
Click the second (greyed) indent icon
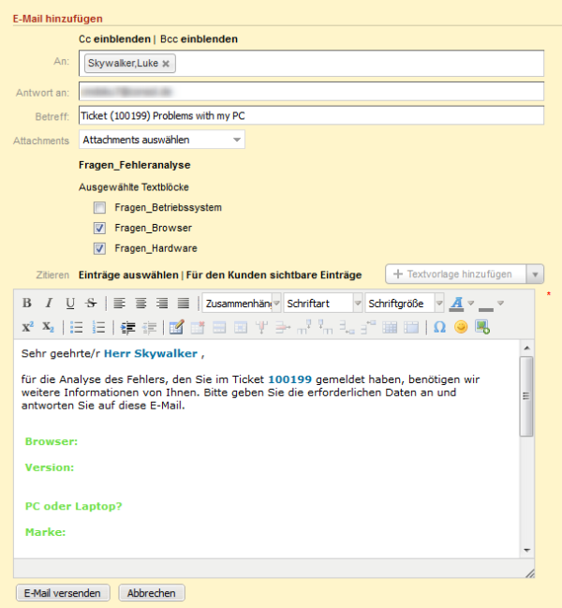[x=149, y=328]
